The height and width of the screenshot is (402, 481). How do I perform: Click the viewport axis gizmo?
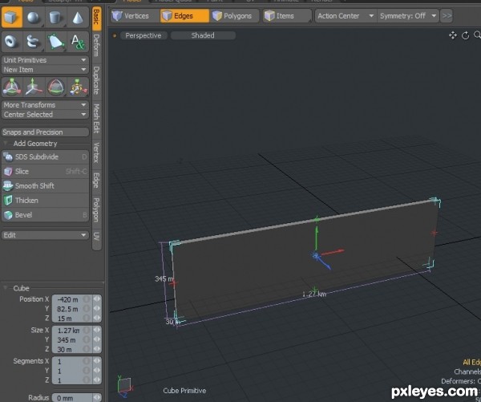[x=125, y=386]
